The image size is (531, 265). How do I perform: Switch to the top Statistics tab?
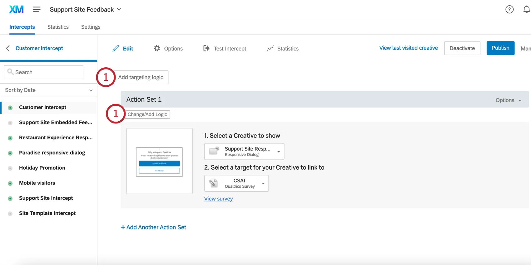point(58,27)
